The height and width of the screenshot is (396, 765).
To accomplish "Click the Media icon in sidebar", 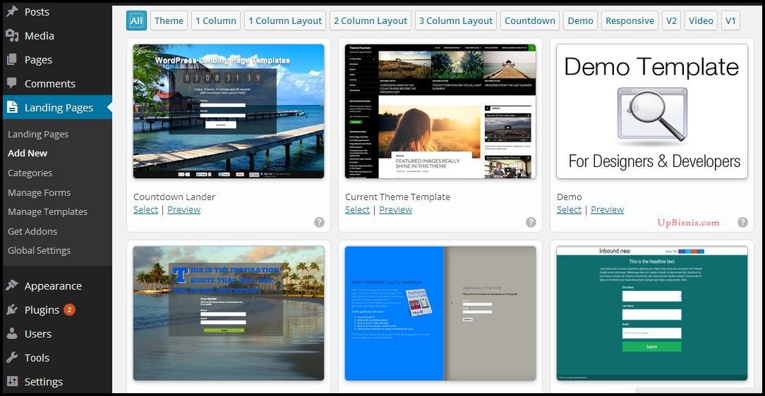I will coord(12,35).
